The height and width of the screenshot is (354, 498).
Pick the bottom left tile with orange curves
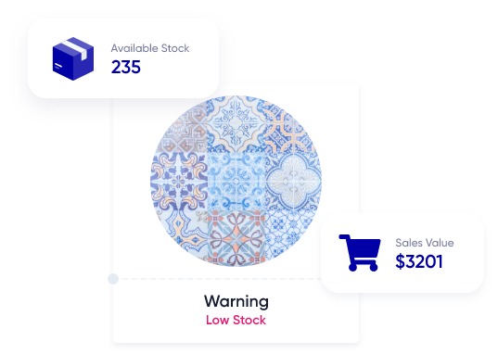coord(185,230)
